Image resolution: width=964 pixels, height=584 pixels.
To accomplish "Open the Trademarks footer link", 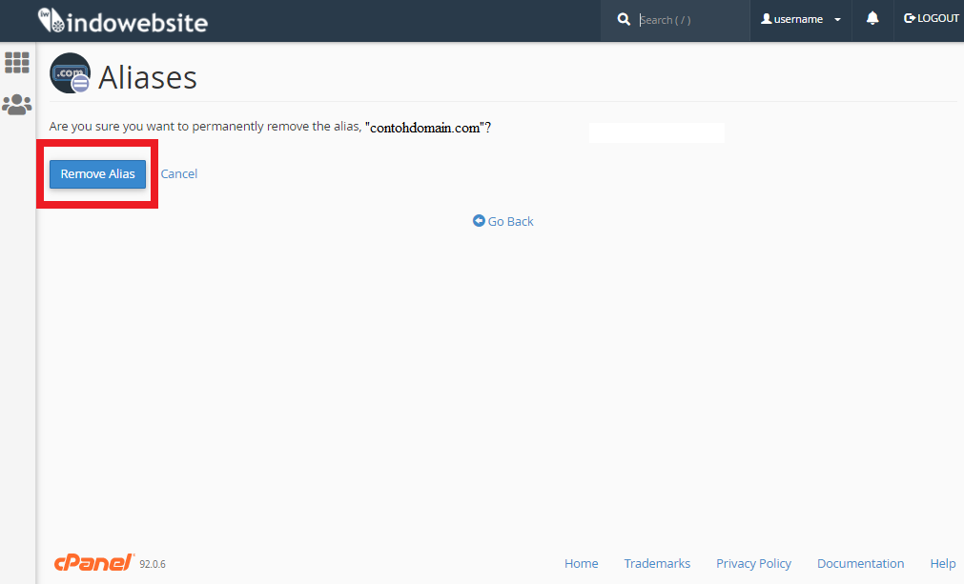I will tap(657, 563).
